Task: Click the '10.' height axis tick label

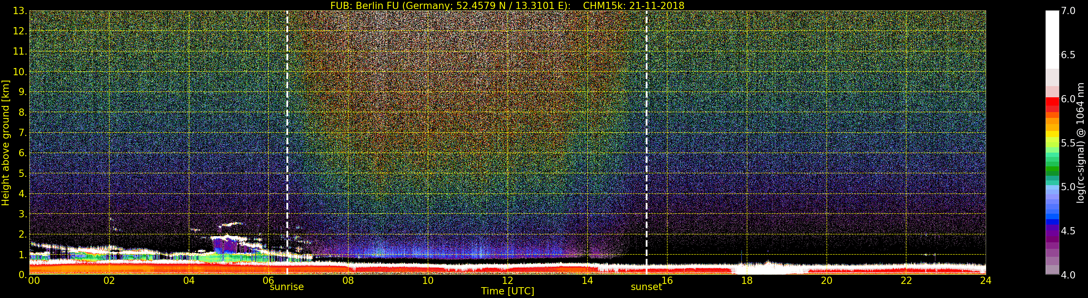Action: [20, 72]
